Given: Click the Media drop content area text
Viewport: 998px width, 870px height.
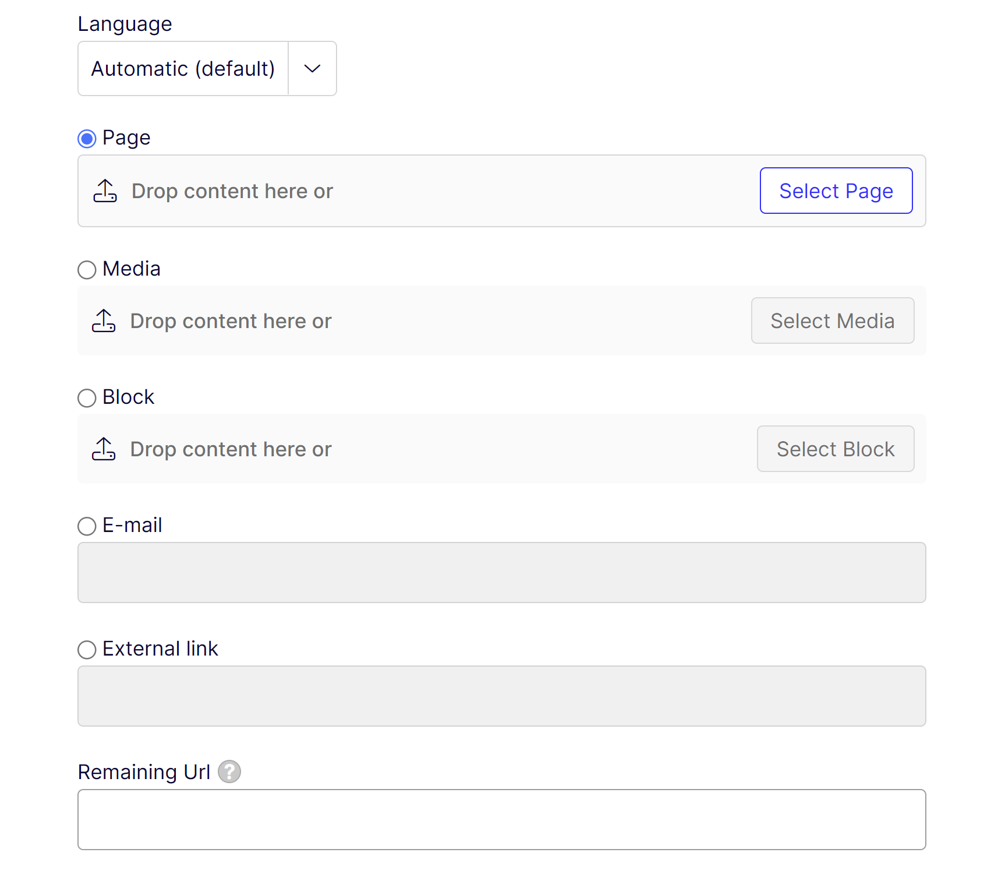Looking at the screenshot, I should (x=231, y=321).
